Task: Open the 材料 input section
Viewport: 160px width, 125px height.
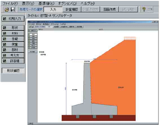Action: (13, 33)
